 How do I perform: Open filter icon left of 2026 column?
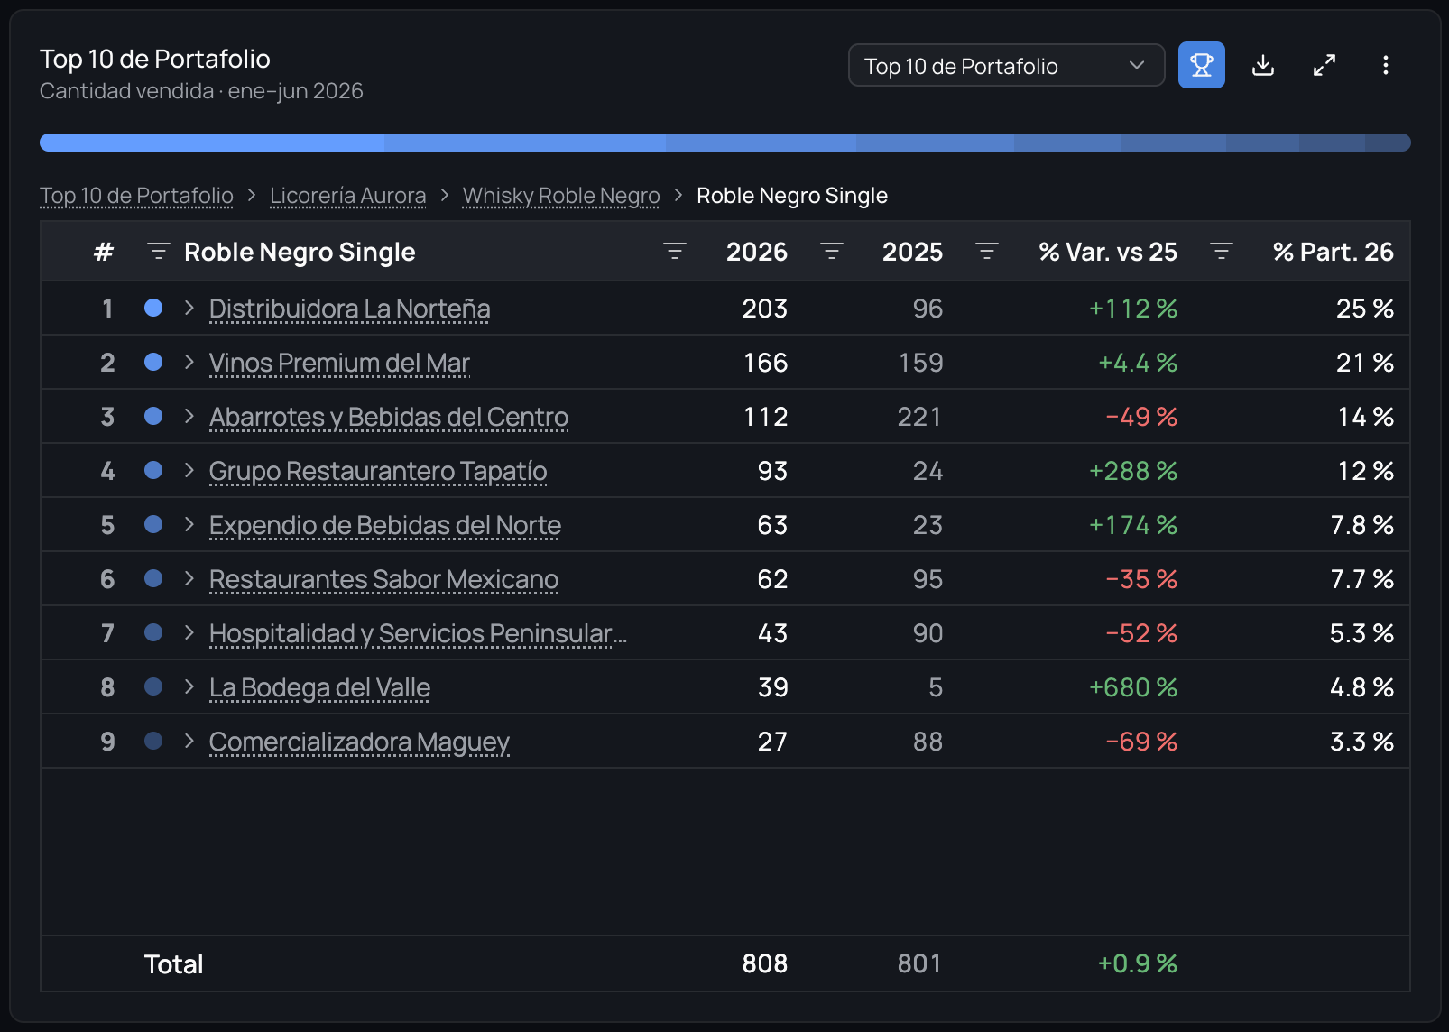pyautogui.click(x=675, y=252)
